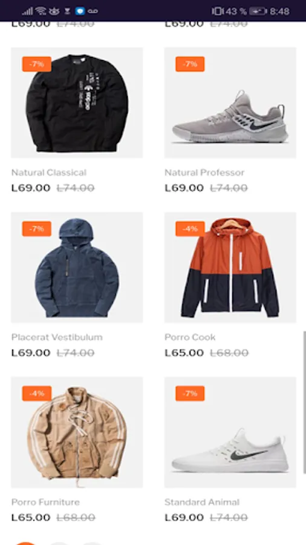Open the Natural Professor product title
The image size is (306, 545).
(x=204, y=173)
